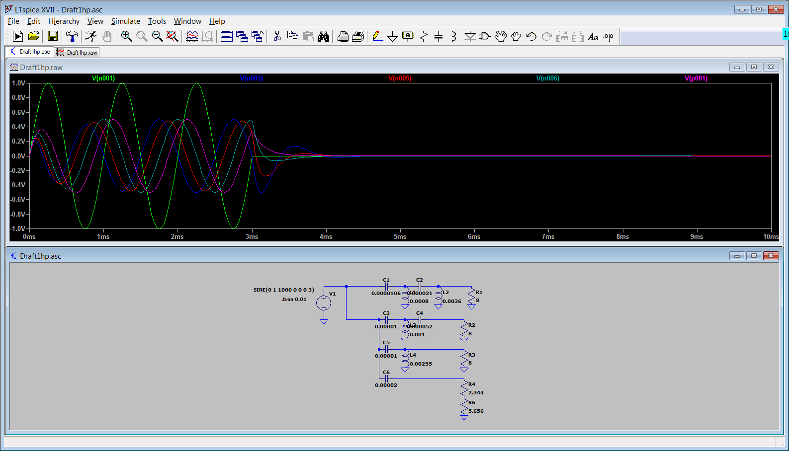The width and height of the screenshot is (789, 451).
Task: Click the V(n003) blue trace label
Action: coord(252,78)
